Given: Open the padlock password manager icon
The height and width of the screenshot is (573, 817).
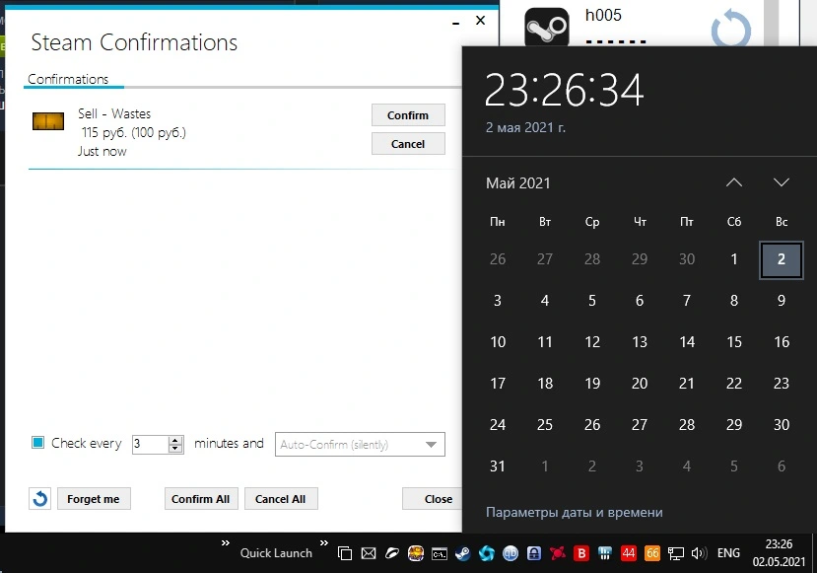Looking at the screenshot, I should [534, 553].
